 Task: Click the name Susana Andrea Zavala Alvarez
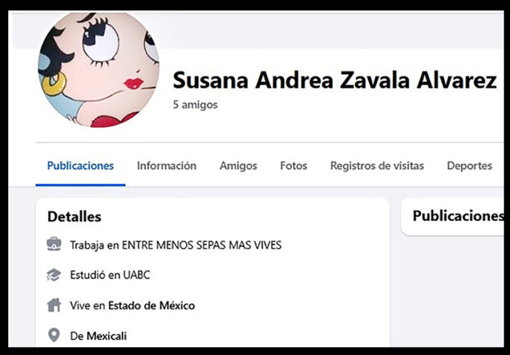click(334, 80)
